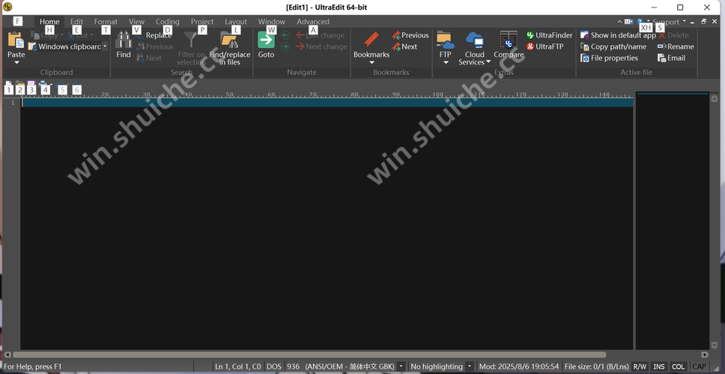
Task: Click Rename in Active file group
Action: point(676,46)
